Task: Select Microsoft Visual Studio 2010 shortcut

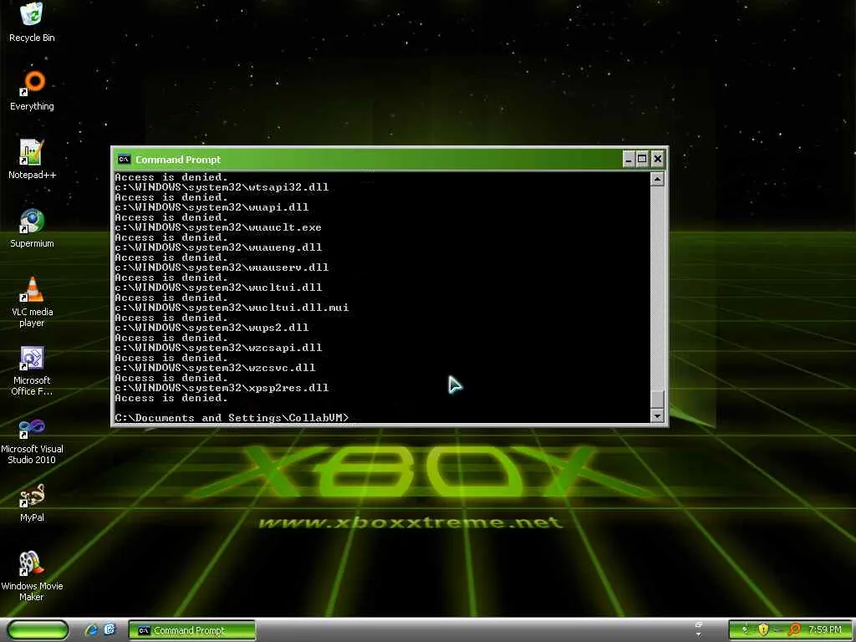Action: [x=32, y=440]
